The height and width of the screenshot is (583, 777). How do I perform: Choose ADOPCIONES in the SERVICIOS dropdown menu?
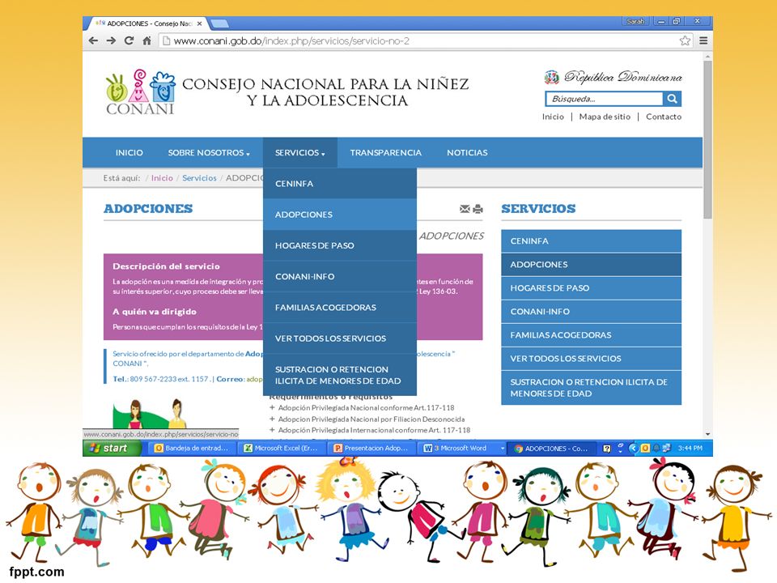(x=340, y=215)
